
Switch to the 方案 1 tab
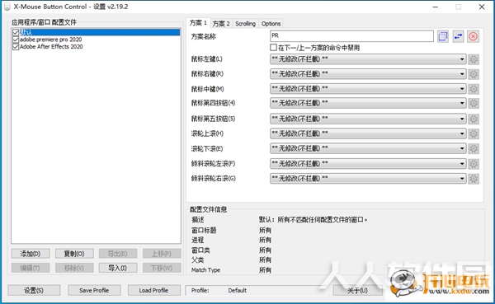click(x=198, y=23)
